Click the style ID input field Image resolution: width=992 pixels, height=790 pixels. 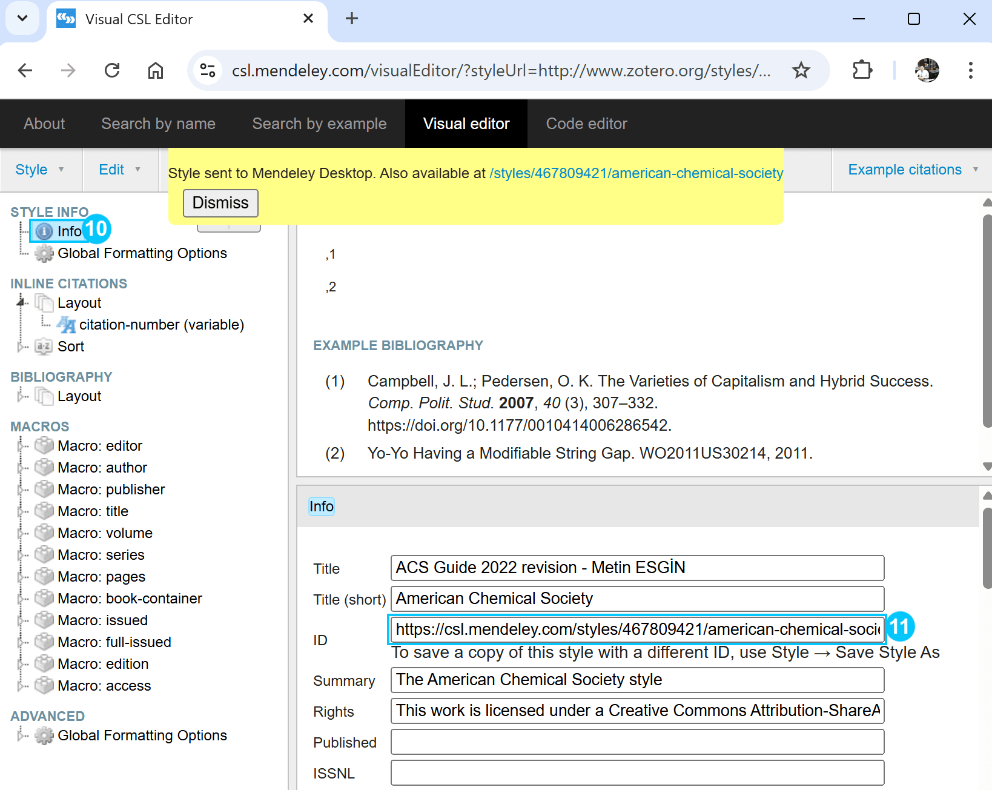pos(637,629)
